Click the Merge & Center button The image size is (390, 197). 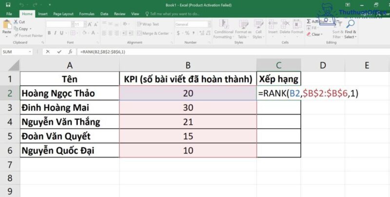[153, 33]
